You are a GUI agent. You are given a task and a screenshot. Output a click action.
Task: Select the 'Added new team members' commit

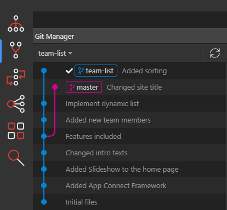pos(108,120)
